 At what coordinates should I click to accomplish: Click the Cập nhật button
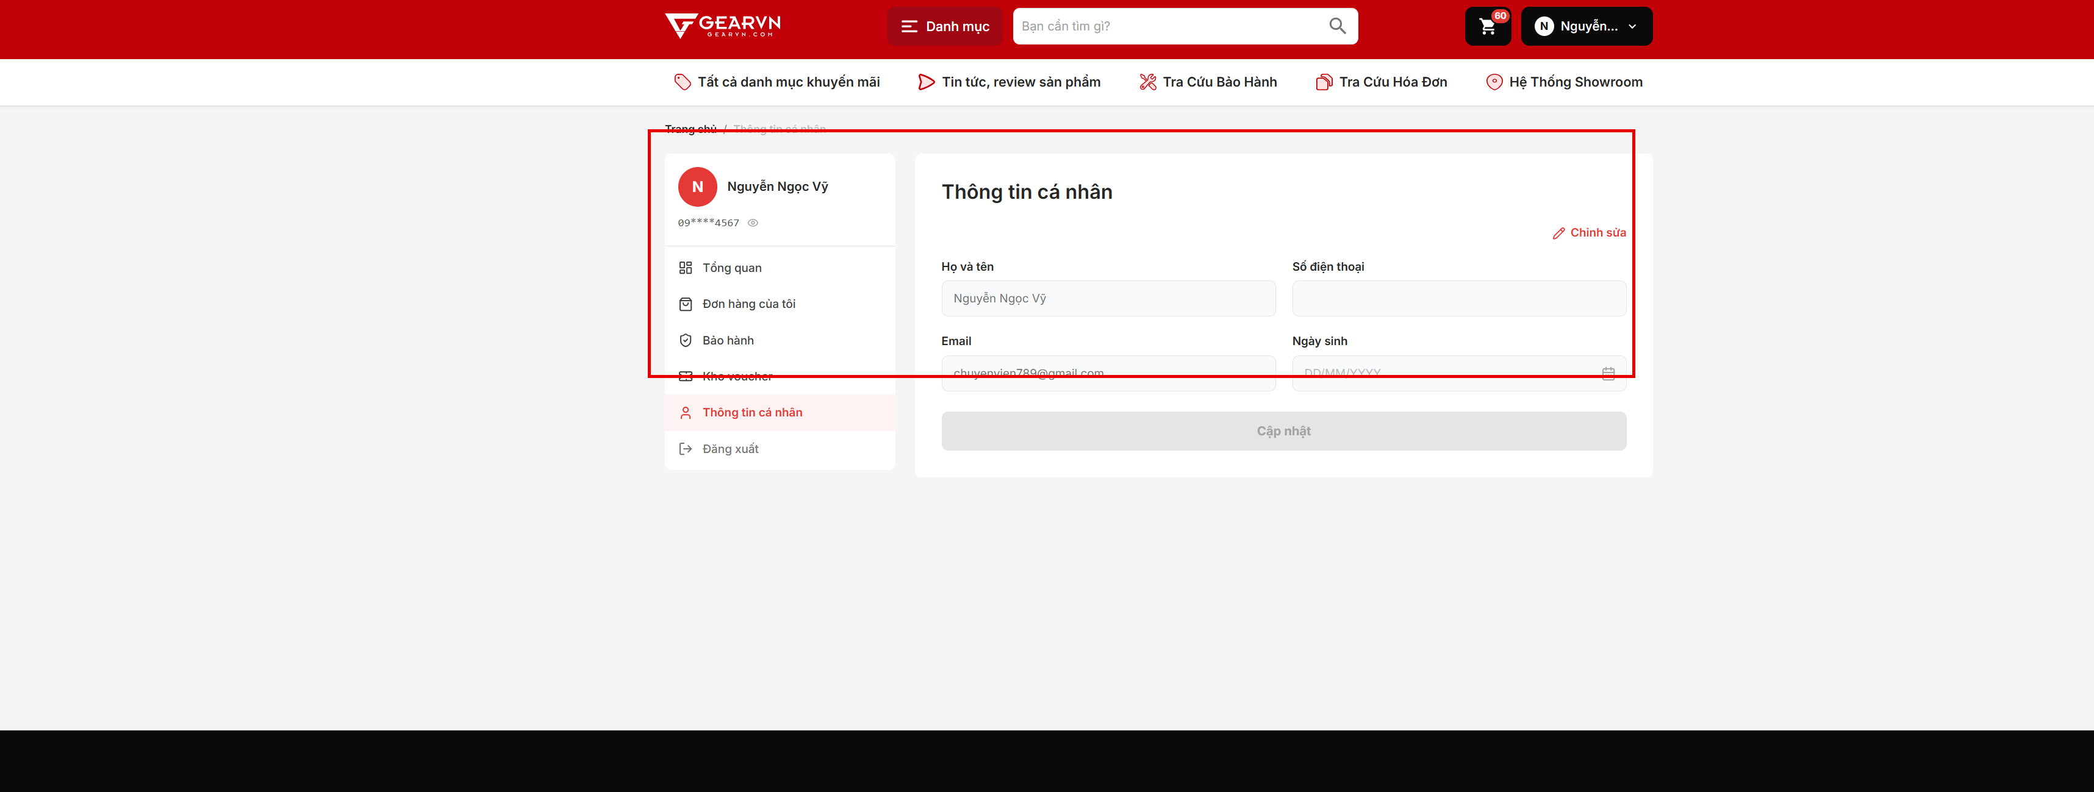1283,431
